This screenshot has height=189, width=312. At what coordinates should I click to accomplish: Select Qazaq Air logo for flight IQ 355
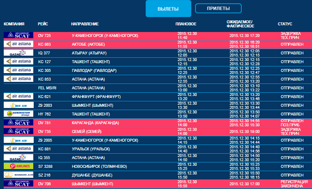pos(18,157)
